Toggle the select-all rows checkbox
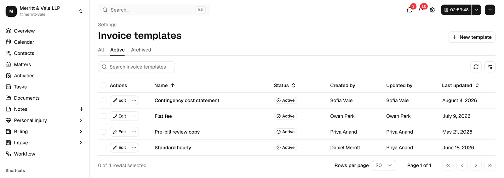Image resolution: width=504 pixels, height=178 pixels. pos(104,85)
